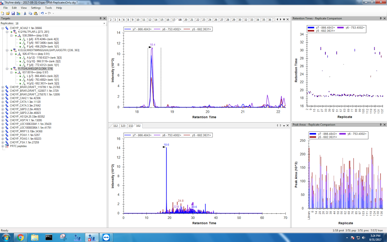Expand the CHOYP_CAH2.1.1|m.42306 protein node
This screenshot has width=387, height=242.
pos(3,98)
